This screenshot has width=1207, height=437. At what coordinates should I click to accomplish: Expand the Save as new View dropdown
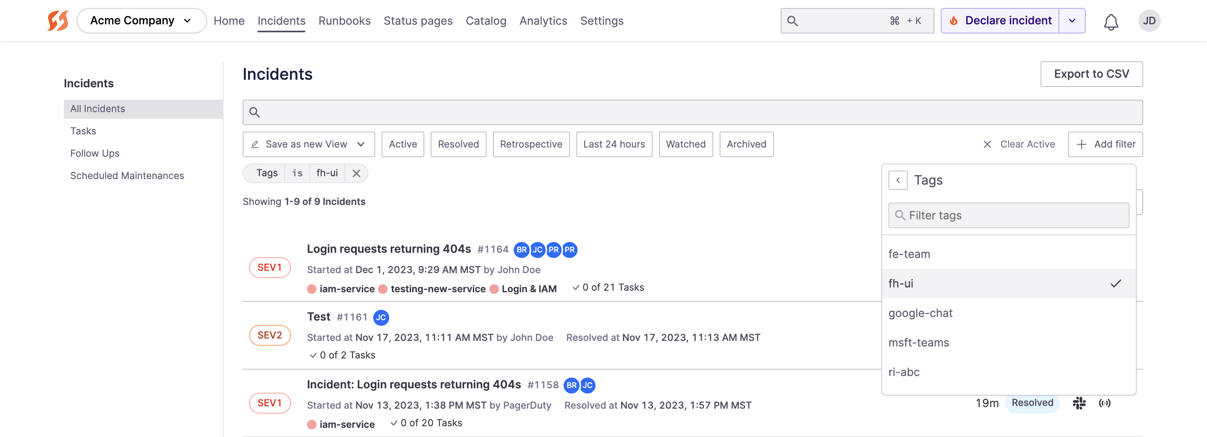click(x=361, y=145)
